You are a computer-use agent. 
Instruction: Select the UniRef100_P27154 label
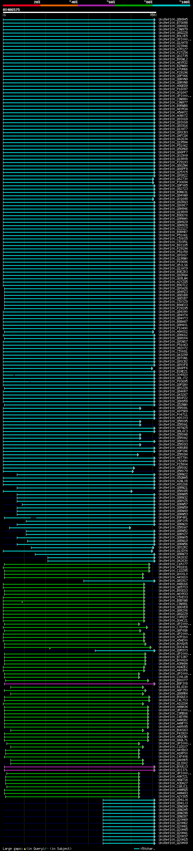click(x=173, y=53)
